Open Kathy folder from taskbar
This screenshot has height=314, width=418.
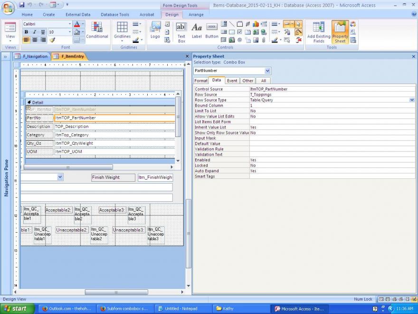pos(241,309)
